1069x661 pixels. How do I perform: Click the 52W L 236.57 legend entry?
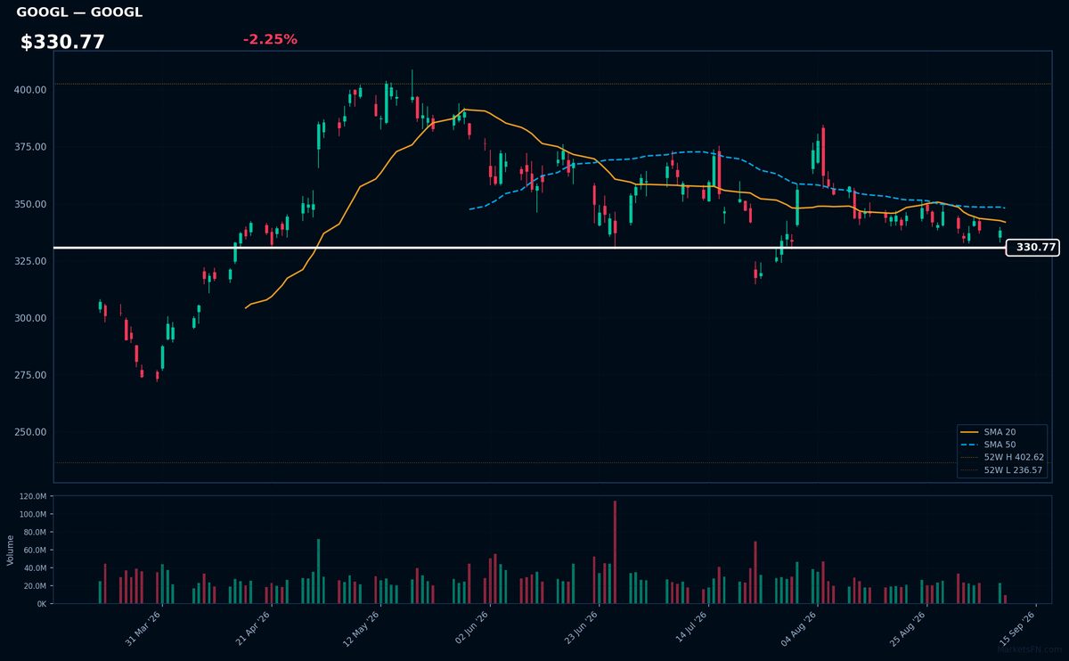pos(1002,469)
